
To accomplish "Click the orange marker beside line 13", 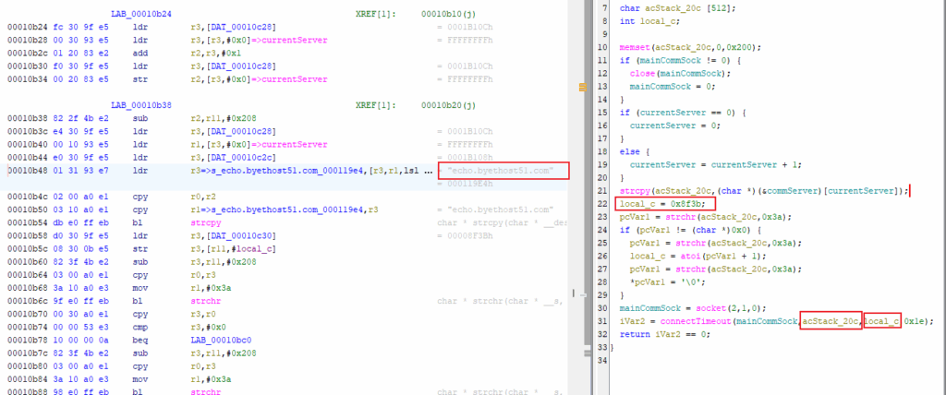I will [582, 86].
